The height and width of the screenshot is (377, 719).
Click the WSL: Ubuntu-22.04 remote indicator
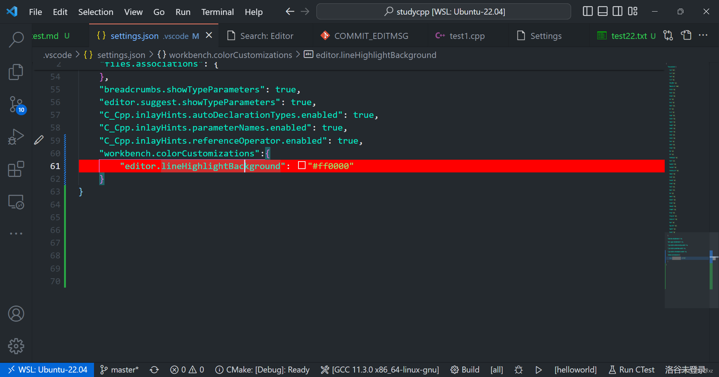(x=47, y=370)
